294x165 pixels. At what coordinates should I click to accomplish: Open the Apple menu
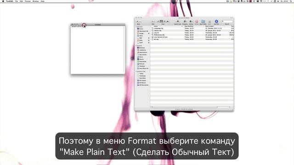click(3, 1)
